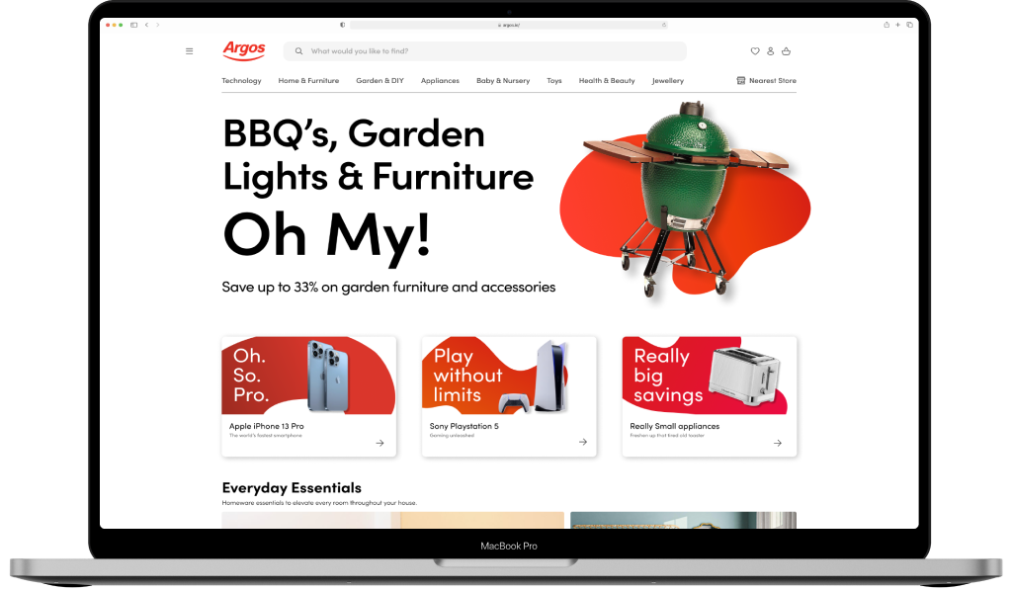Viewport: 1012px width, 591px height.
Task: Open the shopping basket icon
Action: [x=786, y=51]
